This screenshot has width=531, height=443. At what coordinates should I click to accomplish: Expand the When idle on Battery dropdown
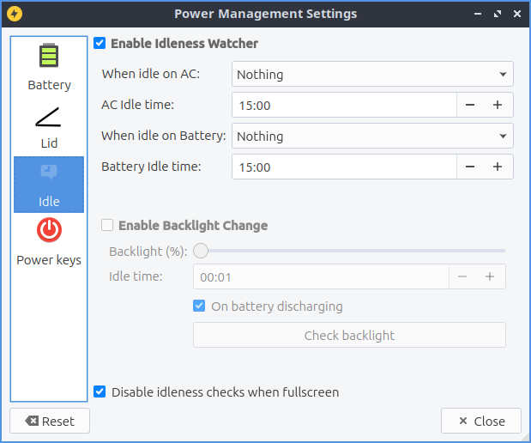point(372,136)
